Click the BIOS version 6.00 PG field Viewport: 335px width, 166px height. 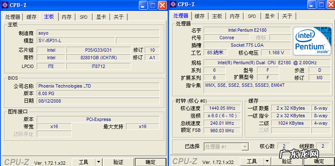[x=98, y=93]
